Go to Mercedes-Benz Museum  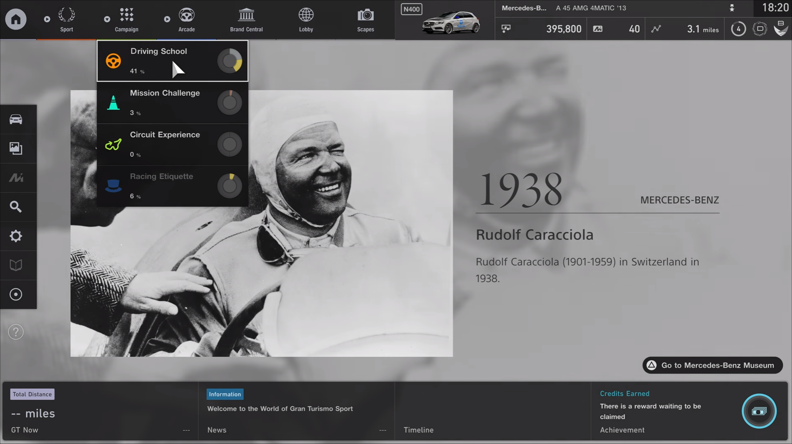(712, 365)
